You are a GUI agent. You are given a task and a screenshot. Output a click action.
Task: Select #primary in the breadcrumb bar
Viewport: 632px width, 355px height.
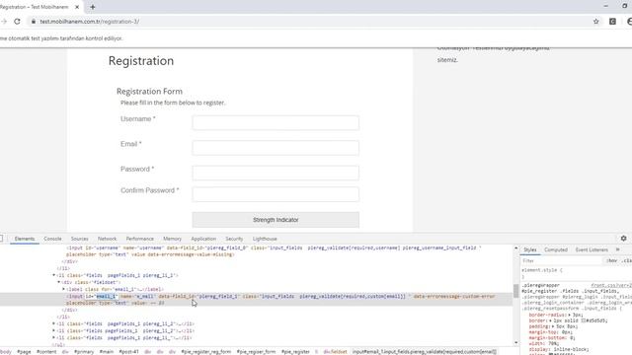pyautogui.click(x=84, y=352)
